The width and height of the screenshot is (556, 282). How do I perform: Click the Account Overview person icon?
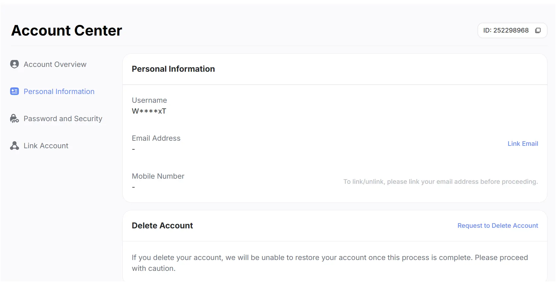[15, 64]
